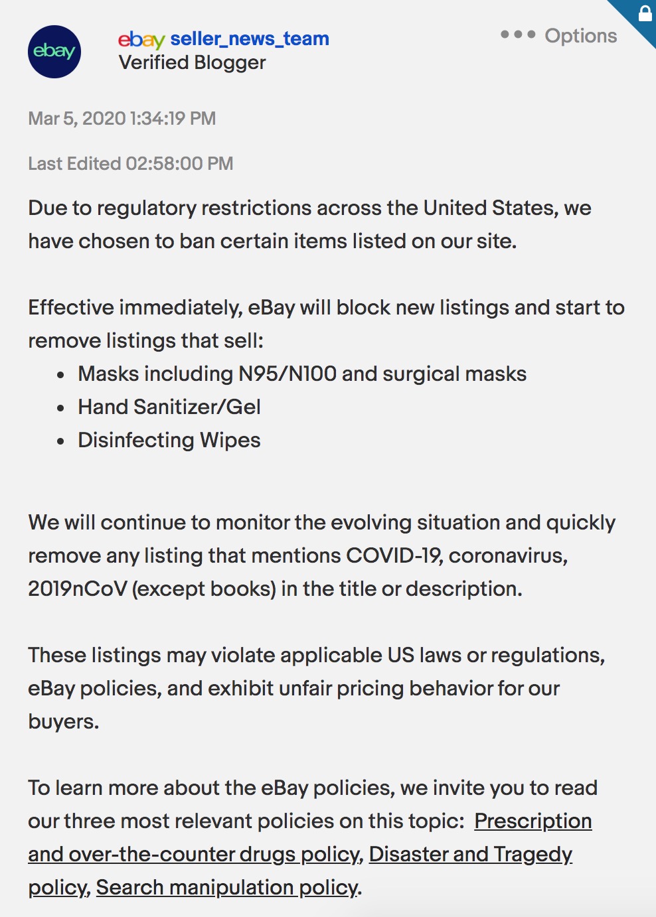Screen dimensions: 656x917
Task: Click the Last Edited 02:58:00 PM timestamp
Action: tap(131, 163)
